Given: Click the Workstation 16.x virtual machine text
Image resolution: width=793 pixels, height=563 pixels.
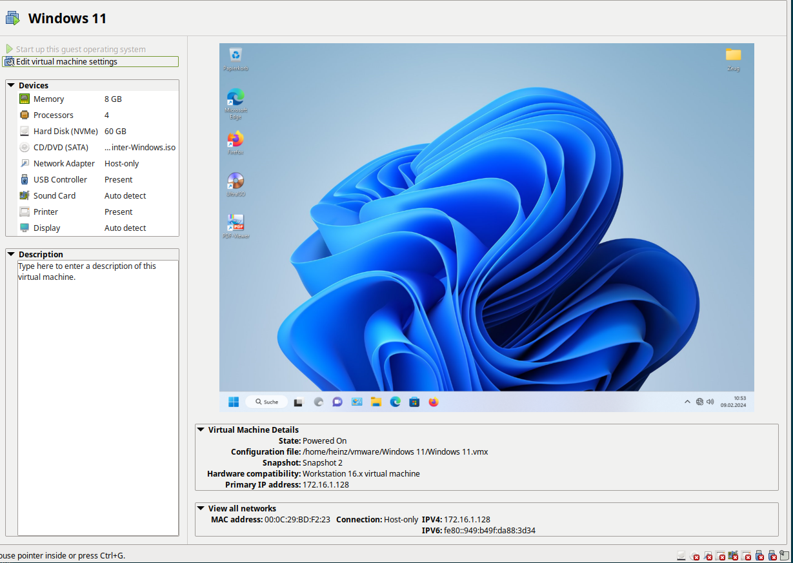Looking at the screenshot, I should tap(361, 474).
